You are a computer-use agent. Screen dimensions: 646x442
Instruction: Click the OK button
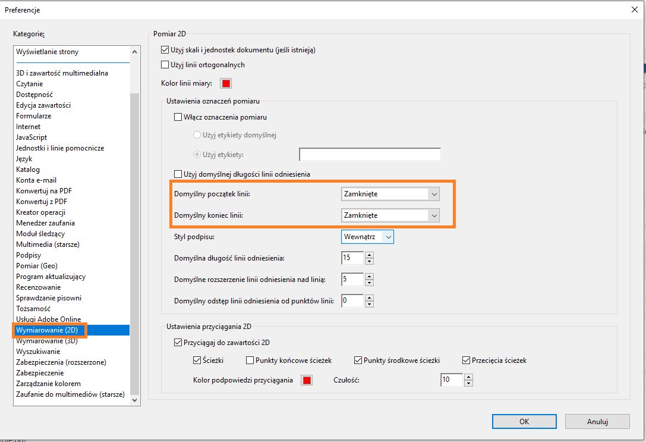coord(524,421)
